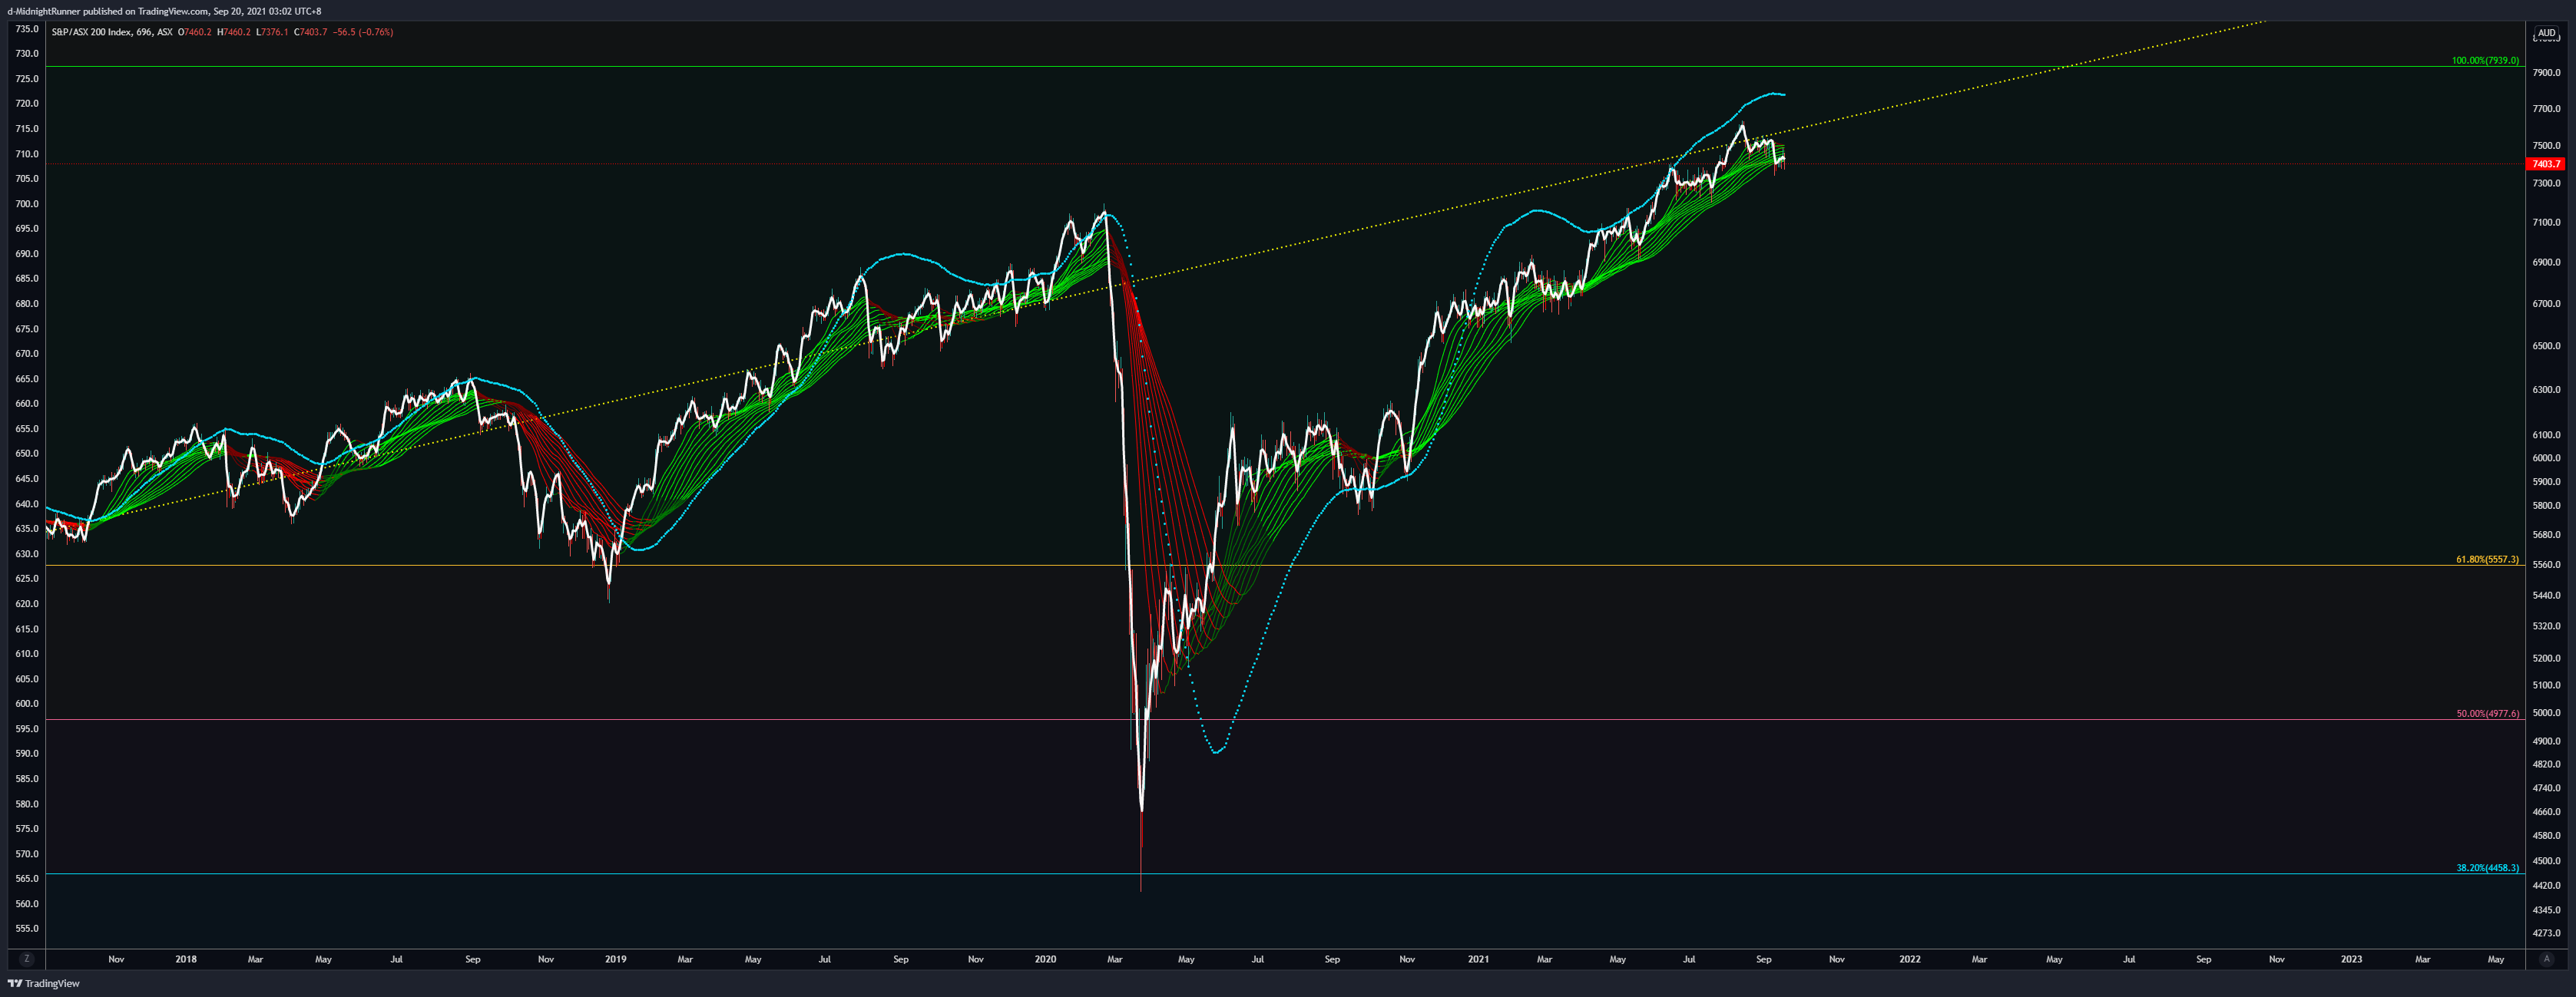The image size is (2576, 997).
Task: Click the 600.0 label on the left price scale
Action: [x=27, y=703]
